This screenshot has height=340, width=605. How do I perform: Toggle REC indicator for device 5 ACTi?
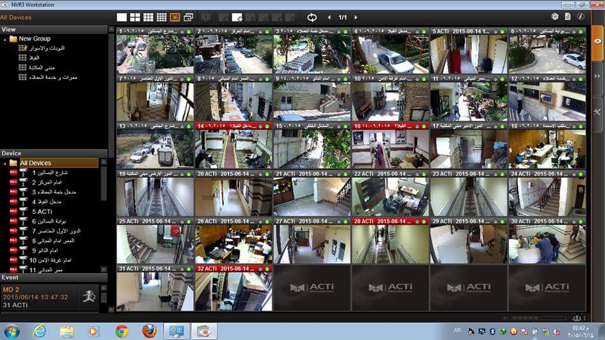click(x=13, y=211)
